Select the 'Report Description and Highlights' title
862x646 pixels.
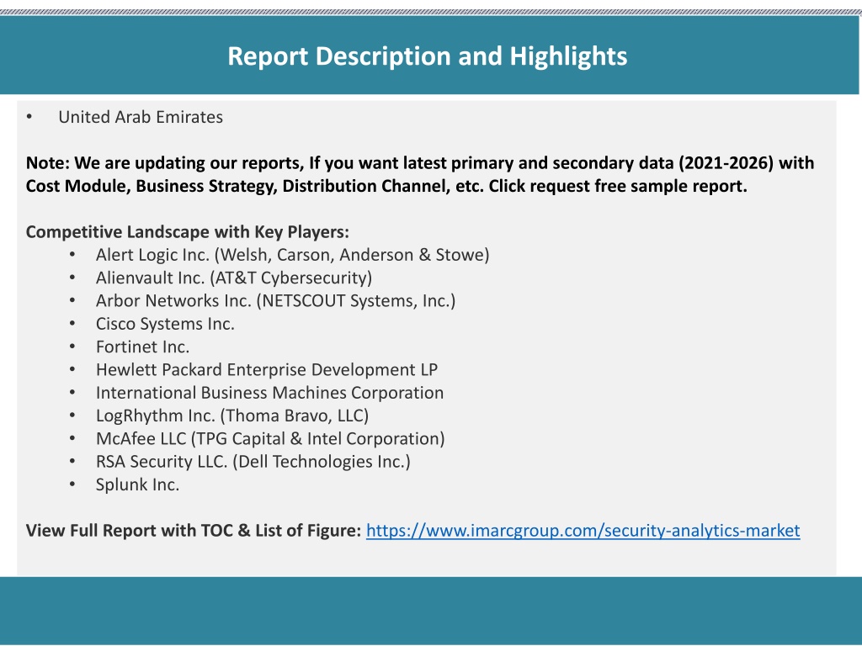427,56
